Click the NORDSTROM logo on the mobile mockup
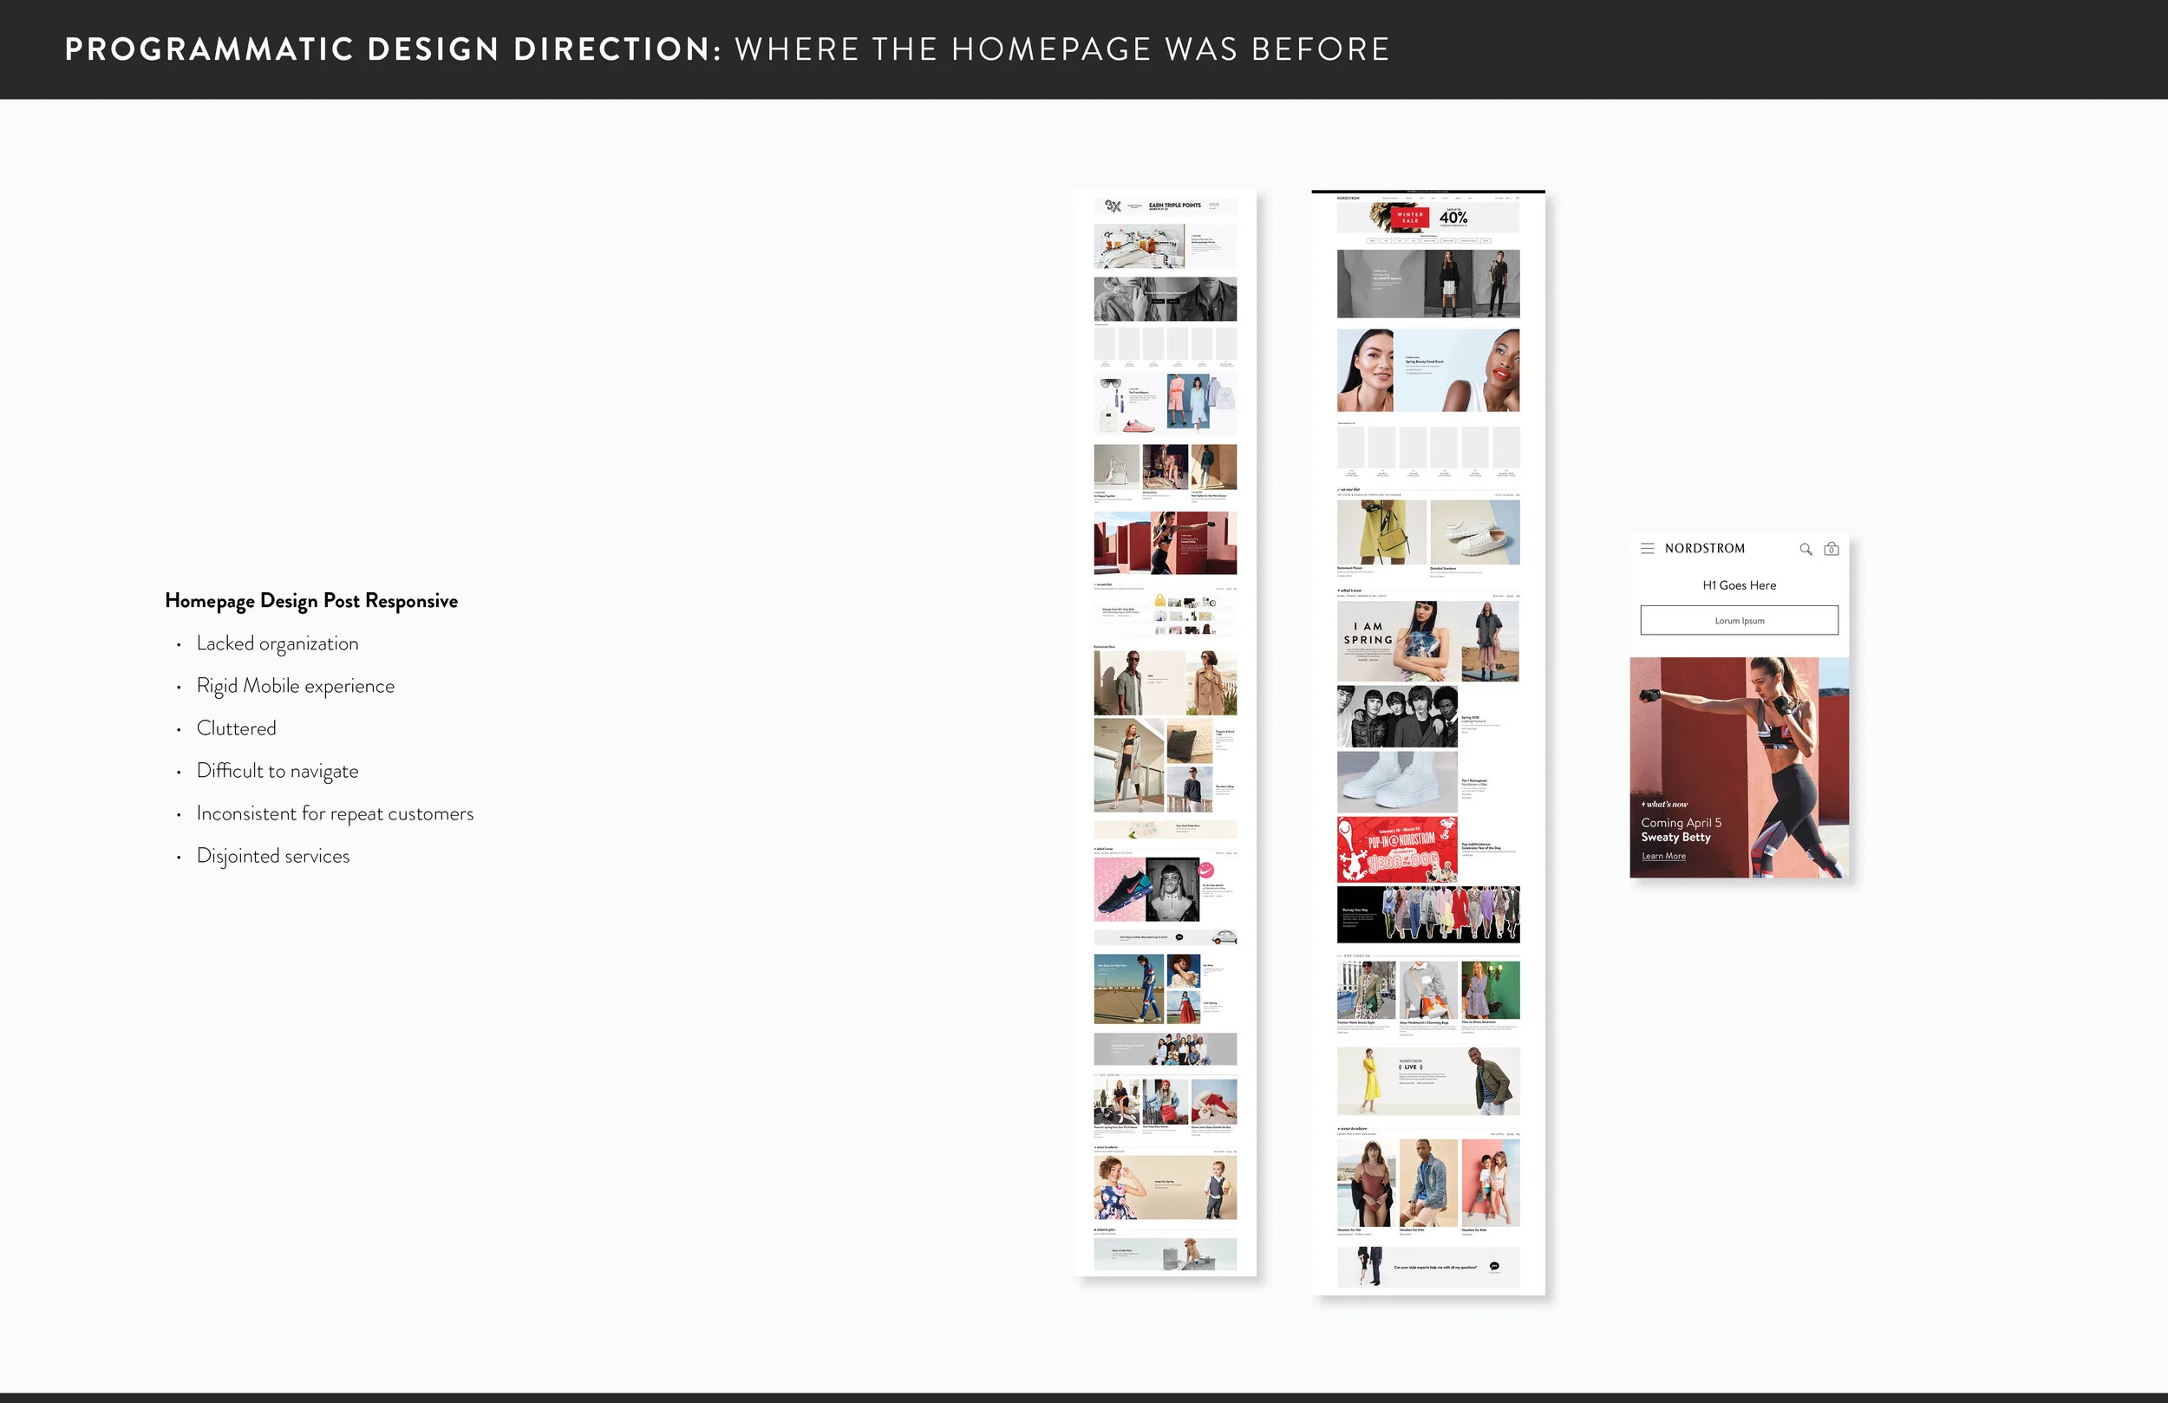This screenshot has width=2168, height=1403. (x=1705, y=548)
